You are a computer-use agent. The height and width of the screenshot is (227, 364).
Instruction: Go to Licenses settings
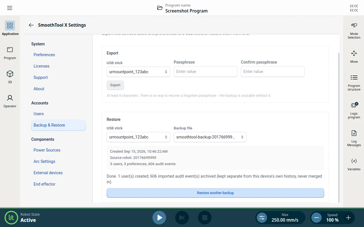[x=58, y=66]
